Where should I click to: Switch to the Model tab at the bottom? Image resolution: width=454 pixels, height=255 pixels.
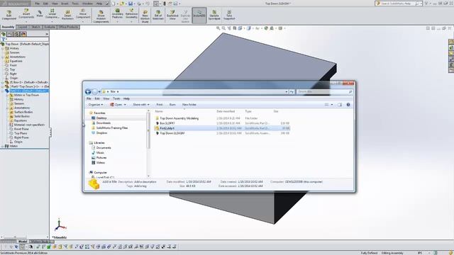[23, 242]
